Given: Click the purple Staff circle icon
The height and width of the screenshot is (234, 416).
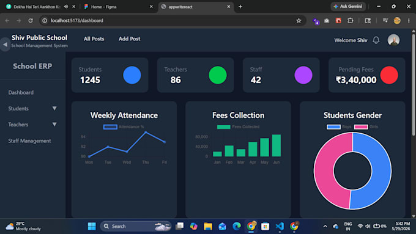Looking at the screenshot, I should [x=303, y=75].
